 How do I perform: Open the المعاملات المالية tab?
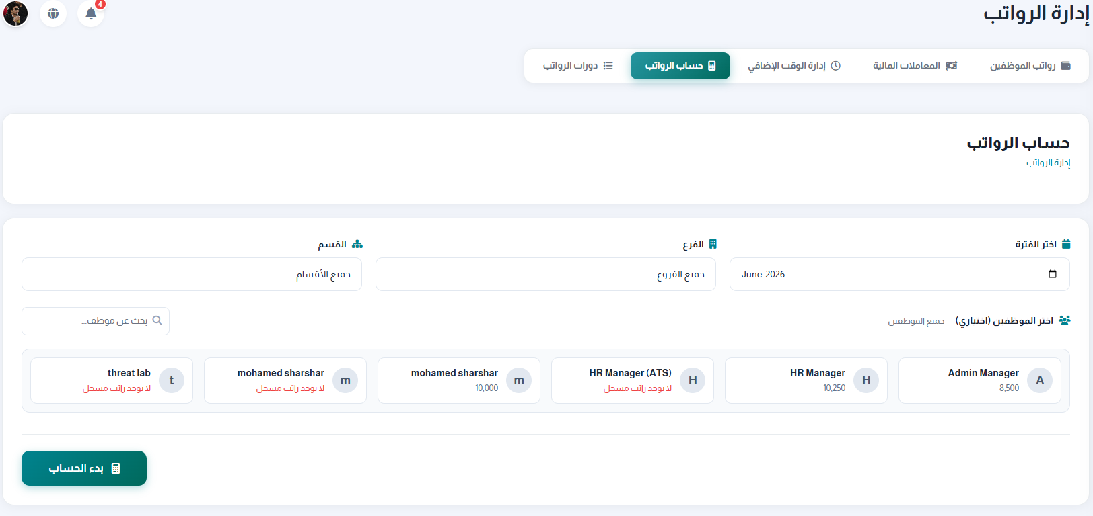pyautogui.click(x=915, y=66)
